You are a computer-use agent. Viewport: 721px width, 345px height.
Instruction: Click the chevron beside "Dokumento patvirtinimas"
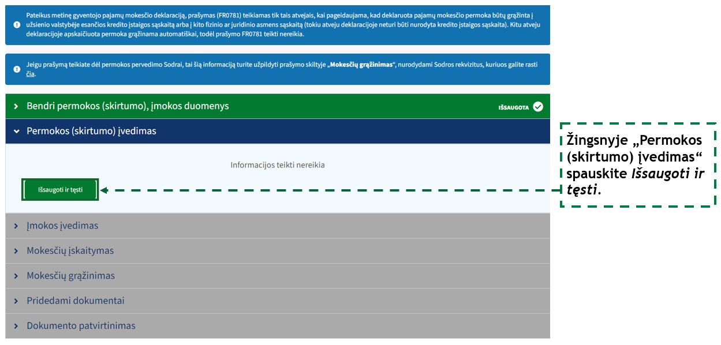pos(16,326)
